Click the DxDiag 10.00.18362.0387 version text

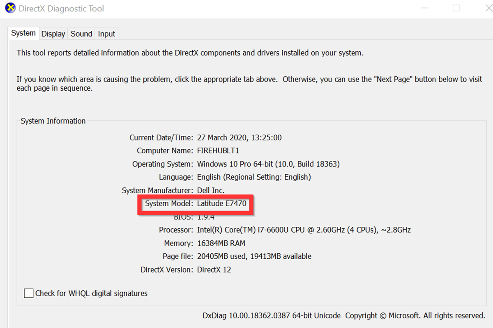point(272,316)
